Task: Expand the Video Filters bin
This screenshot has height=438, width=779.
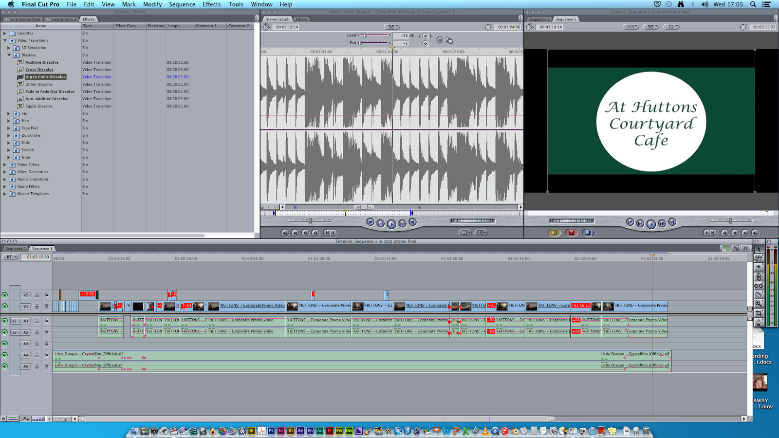Action: (5, 164)
